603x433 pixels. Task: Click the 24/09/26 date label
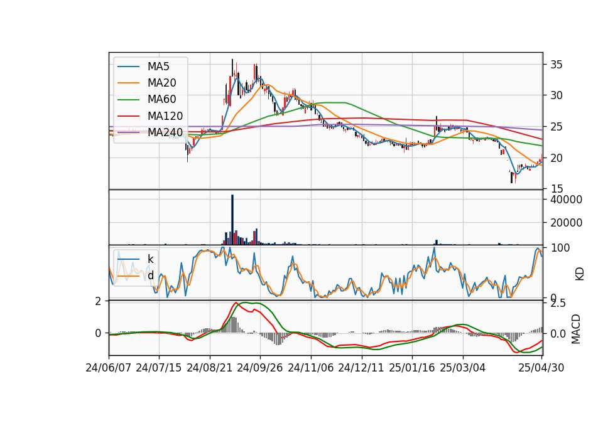[x=260, y=368]
